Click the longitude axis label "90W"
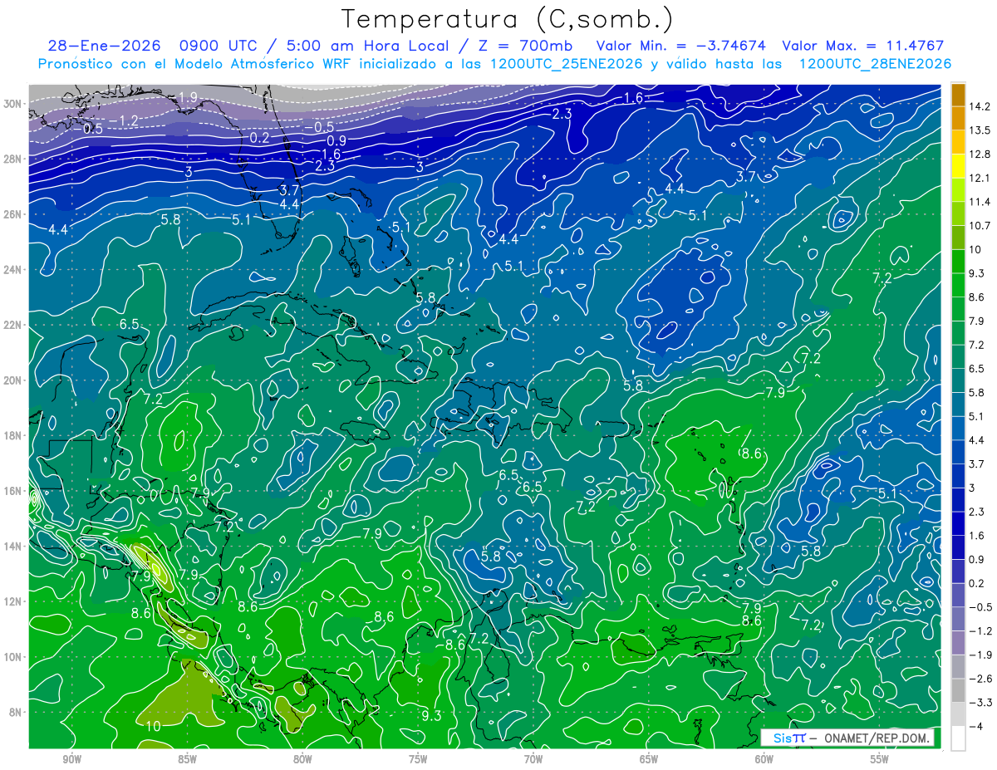997x770 pixels. 71,759
